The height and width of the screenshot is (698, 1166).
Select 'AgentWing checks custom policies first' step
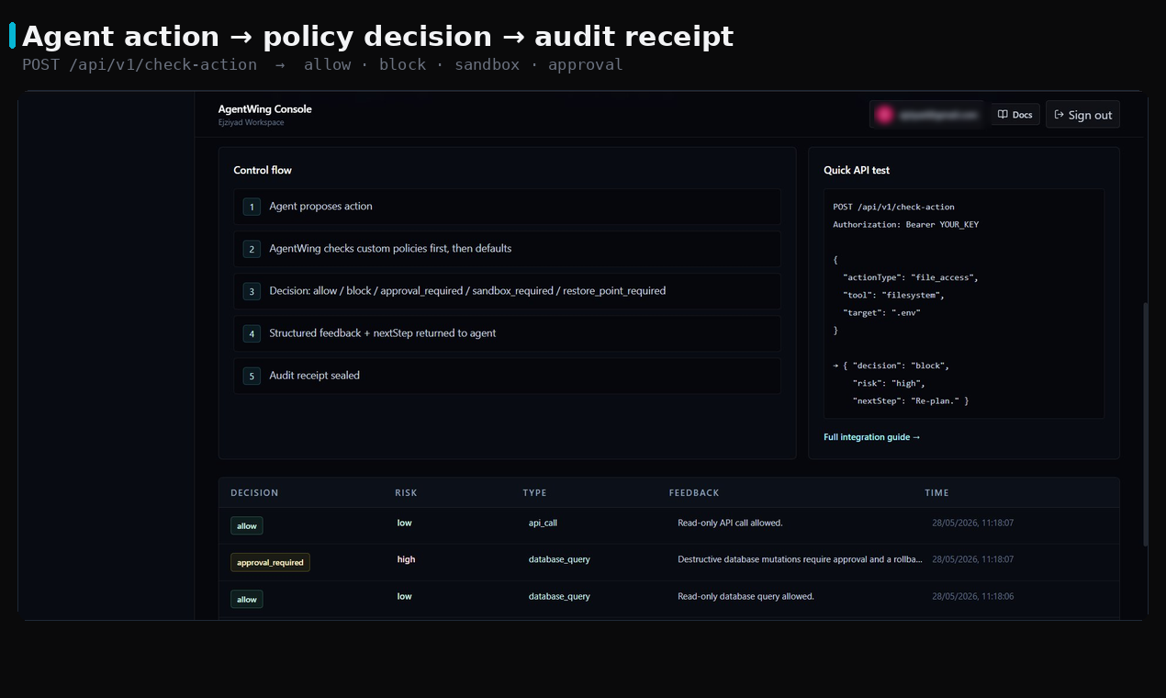point(507,249)
